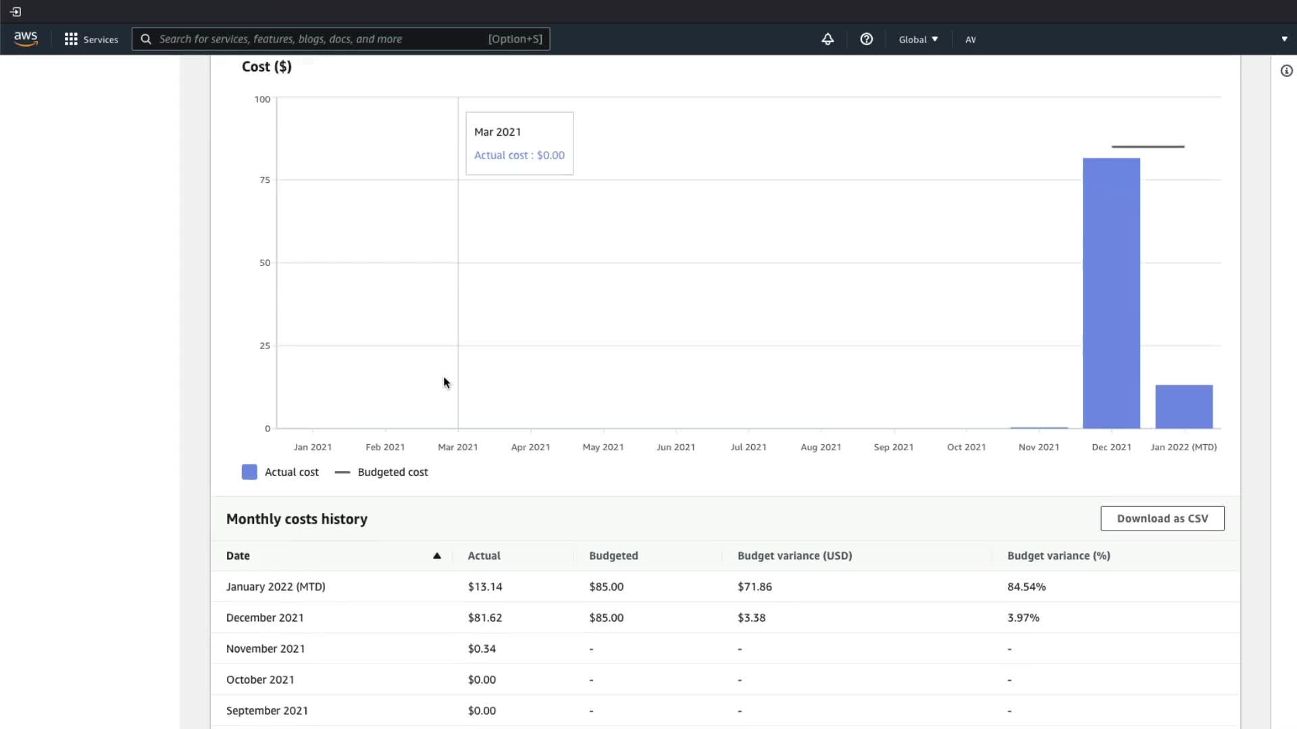This screenshot has width=1297, height=729.
Task: Open the info panel icon at right
Action: pyautogui.click(x=1286, y=71)
